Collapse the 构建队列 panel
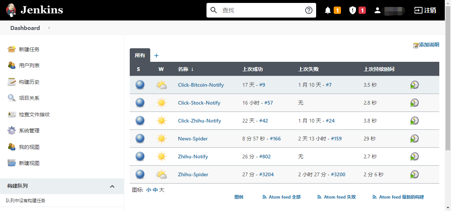The height and width of the screenshot is (211, 451). 112,186
